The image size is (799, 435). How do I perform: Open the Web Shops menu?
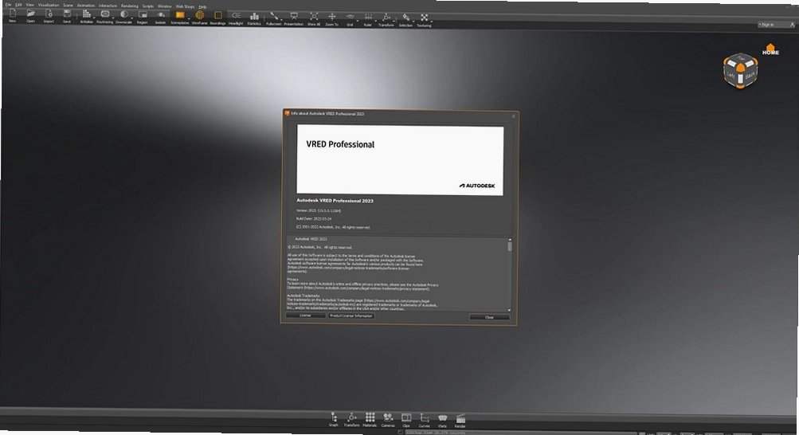point(185,6)
